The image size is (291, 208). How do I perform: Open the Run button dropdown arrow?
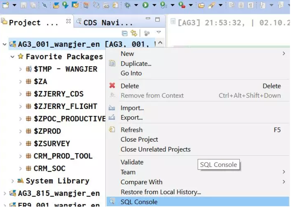pos(154,5)
